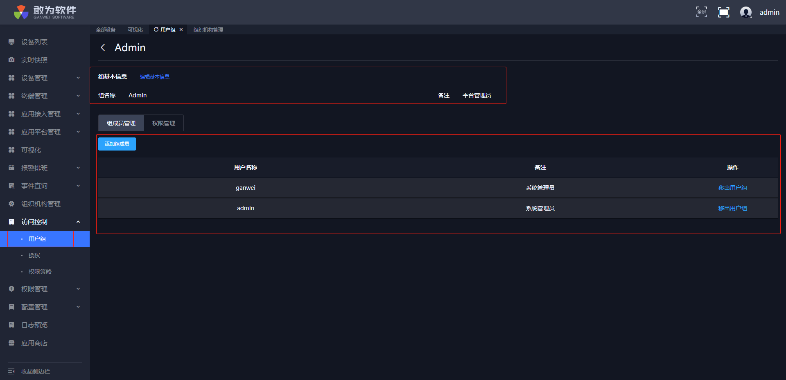Viewport: 786px width, 380px height.
Task: Click the 组基本信息 section heading
Action: pos(113,77)
